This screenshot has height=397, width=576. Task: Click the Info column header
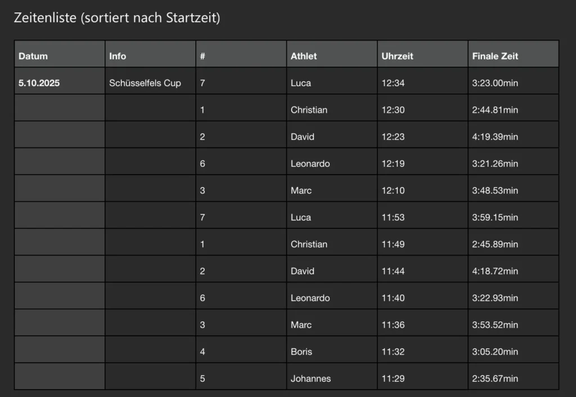tap(118, 56)
